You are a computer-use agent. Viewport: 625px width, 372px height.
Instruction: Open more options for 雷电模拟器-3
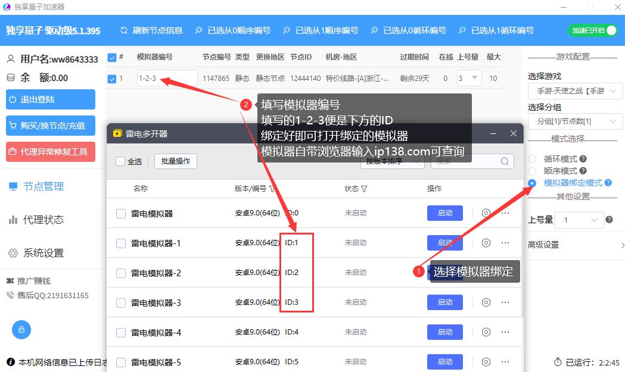coord(505,302)
